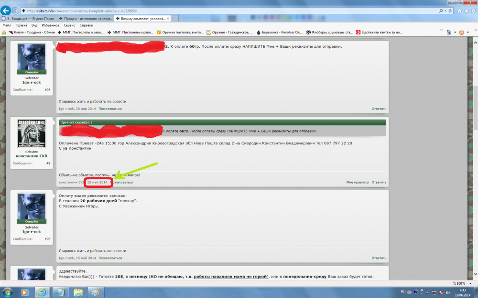Click the network connection tray icon

coord(434,293)
